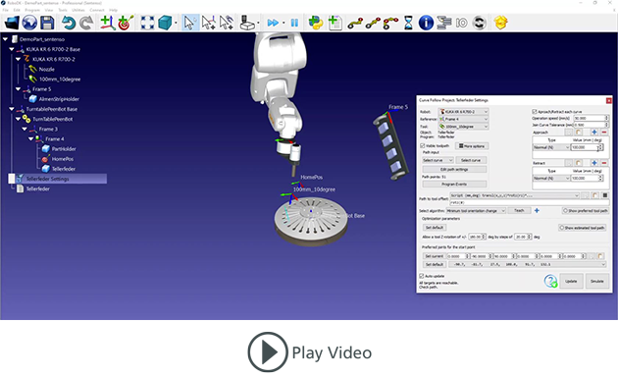Pause simulation with the pause icon
Viewport: 618px width, 377px height.
click(x=294, y=23)
